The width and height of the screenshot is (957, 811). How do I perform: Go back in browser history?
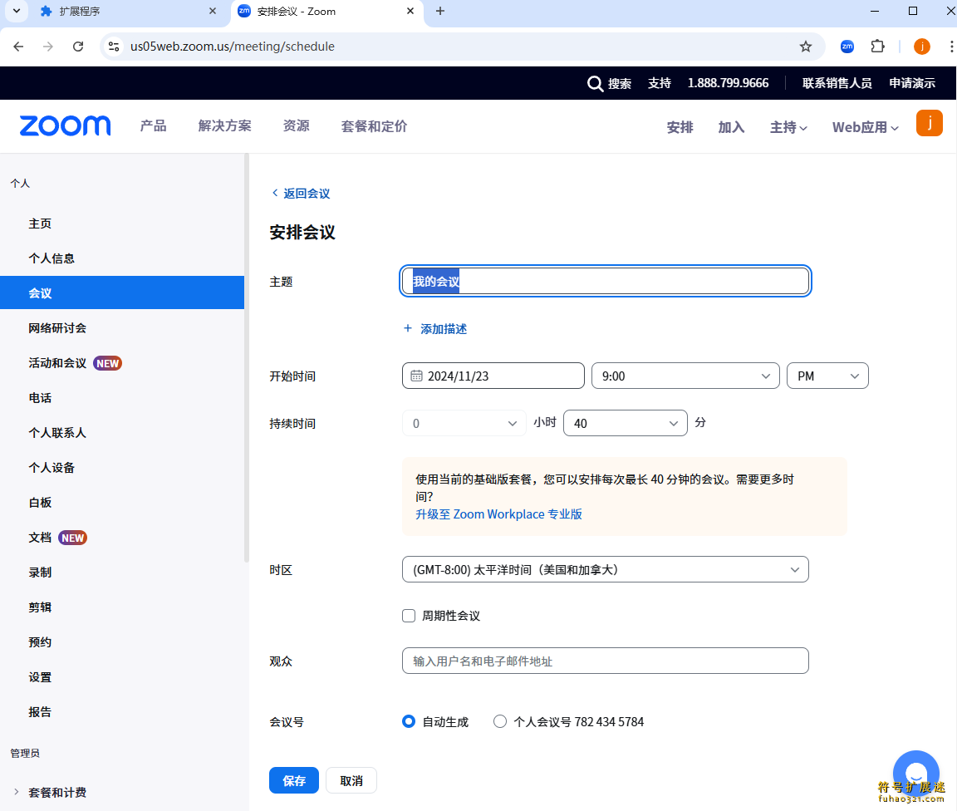(x=18, y=47)
